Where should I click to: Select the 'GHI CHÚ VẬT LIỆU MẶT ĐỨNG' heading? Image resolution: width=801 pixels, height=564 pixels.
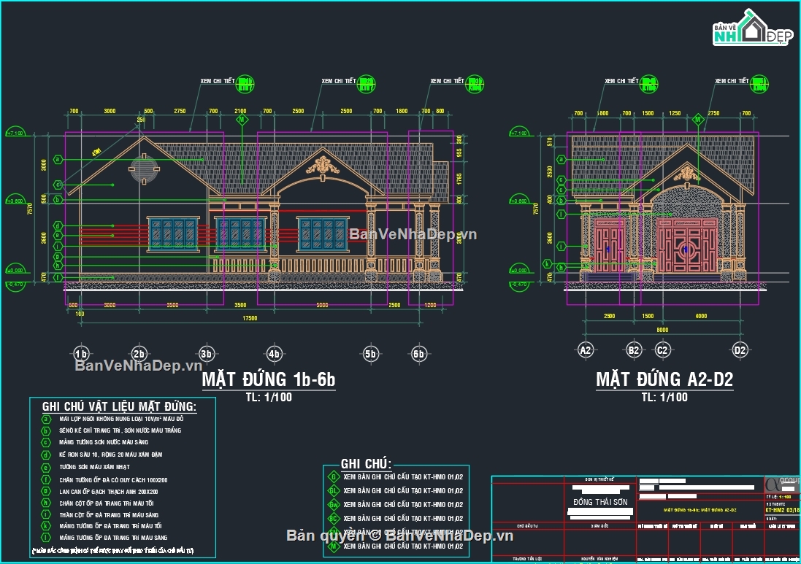[119, 406]
